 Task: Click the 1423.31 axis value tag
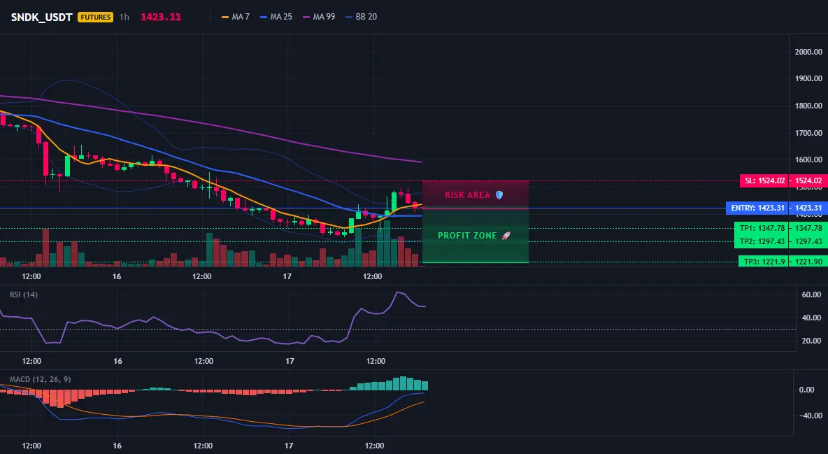[808, 208]
